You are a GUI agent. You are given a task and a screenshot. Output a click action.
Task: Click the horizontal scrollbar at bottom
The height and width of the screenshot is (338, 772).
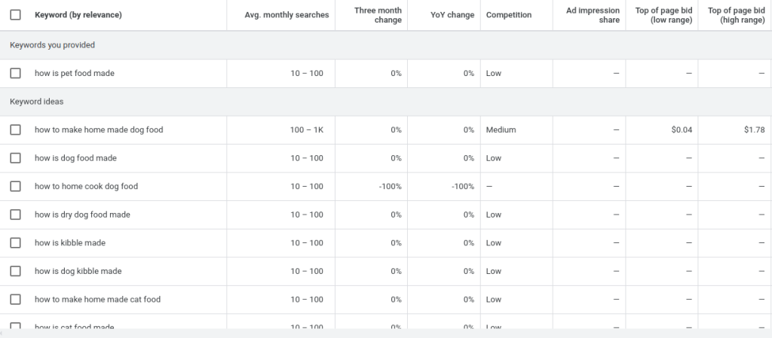pos(386,333)
